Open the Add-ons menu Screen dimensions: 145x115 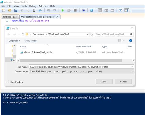tap(43, 6)
